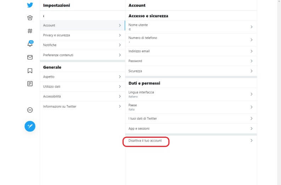Viewport: 281px width, 185px height.
Task: Open Paese setting
Action: [191, 107]
